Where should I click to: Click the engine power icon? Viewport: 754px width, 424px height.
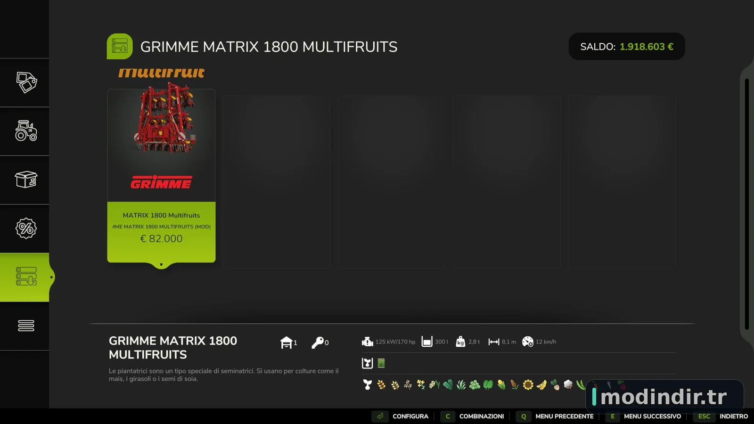coord(368,342)
